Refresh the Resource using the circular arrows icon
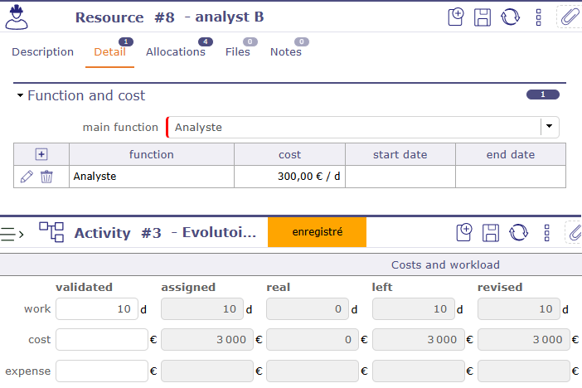The height and width of the screenshot is (388, 582). pyautogui.click(x=510, y=17)
